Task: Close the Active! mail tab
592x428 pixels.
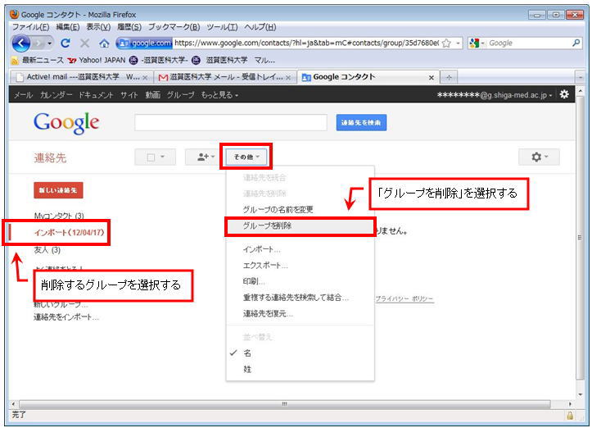Action: pyautogui.click(x=145, y=78)
